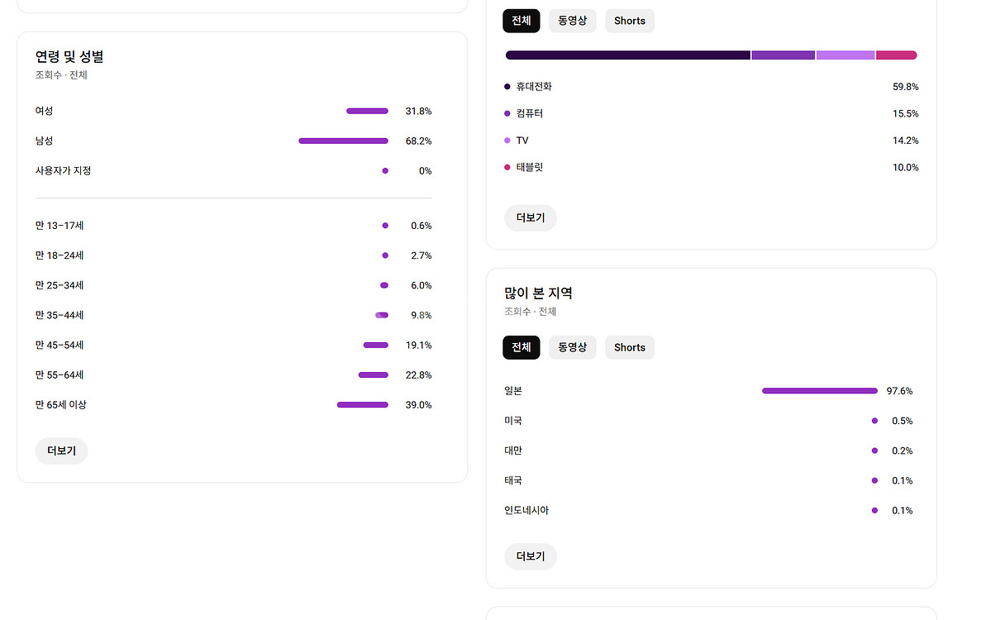Select 전체 tab in device type card
The image size is (991, 620).
point(521,21)
